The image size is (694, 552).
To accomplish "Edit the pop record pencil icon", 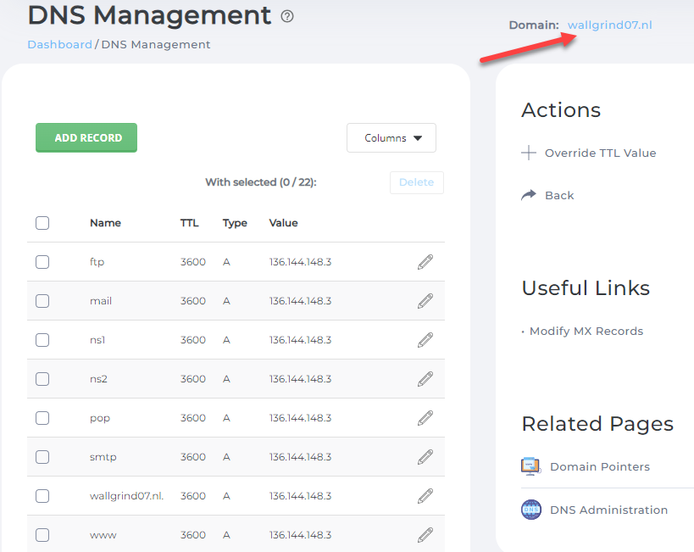I will click(425, 418).
